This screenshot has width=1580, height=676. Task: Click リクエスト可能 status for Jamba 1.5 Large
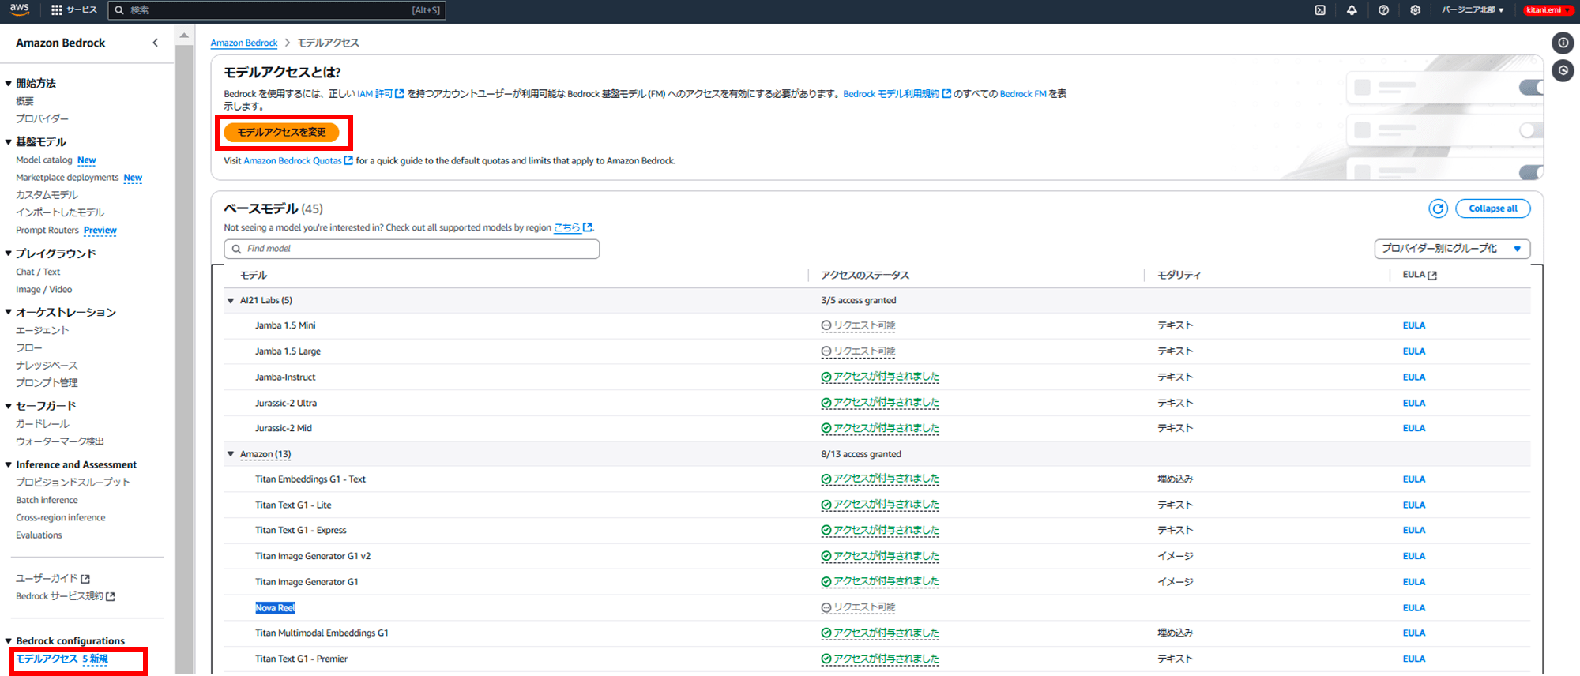pyautogui.click(x=858, y=351)
